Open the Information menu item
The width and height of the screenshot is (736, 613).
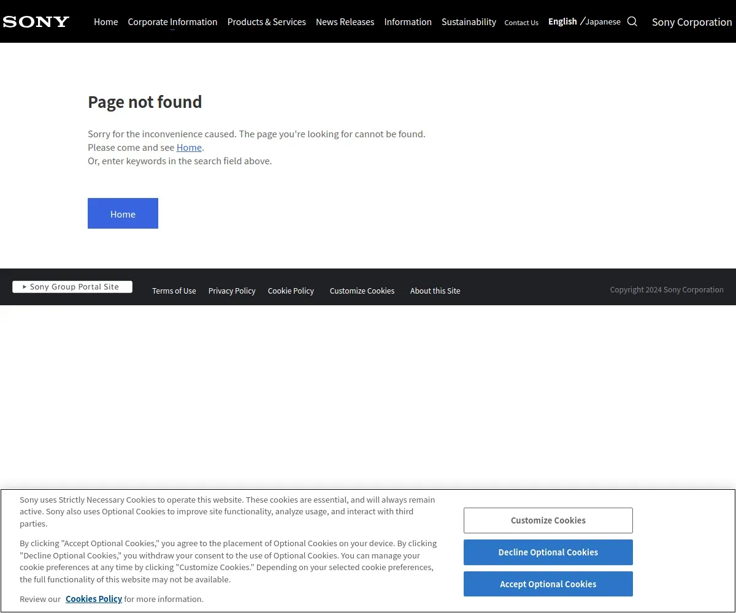click(408, 21)
